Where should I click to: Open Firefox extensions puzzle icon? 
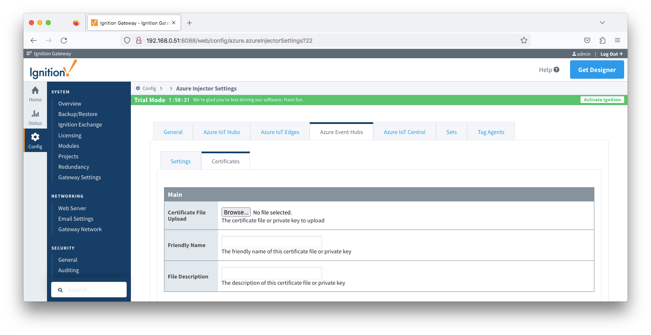point(602,41)
